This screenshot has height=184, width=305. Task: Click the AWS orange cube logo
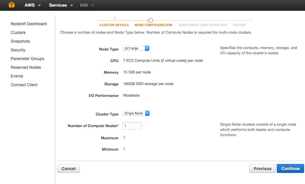coord(11,5)
